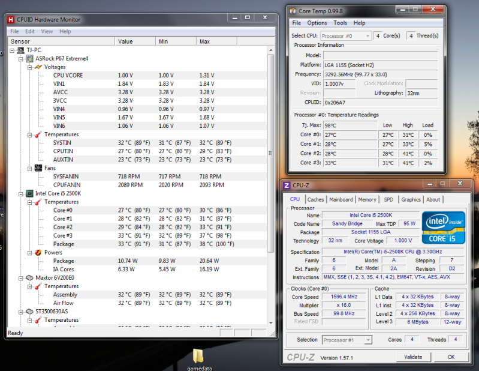Click the Intel Core i5 logo in CPU-Z
The width and height of the screenshot is (479, 371).
[x=444, y=228]
